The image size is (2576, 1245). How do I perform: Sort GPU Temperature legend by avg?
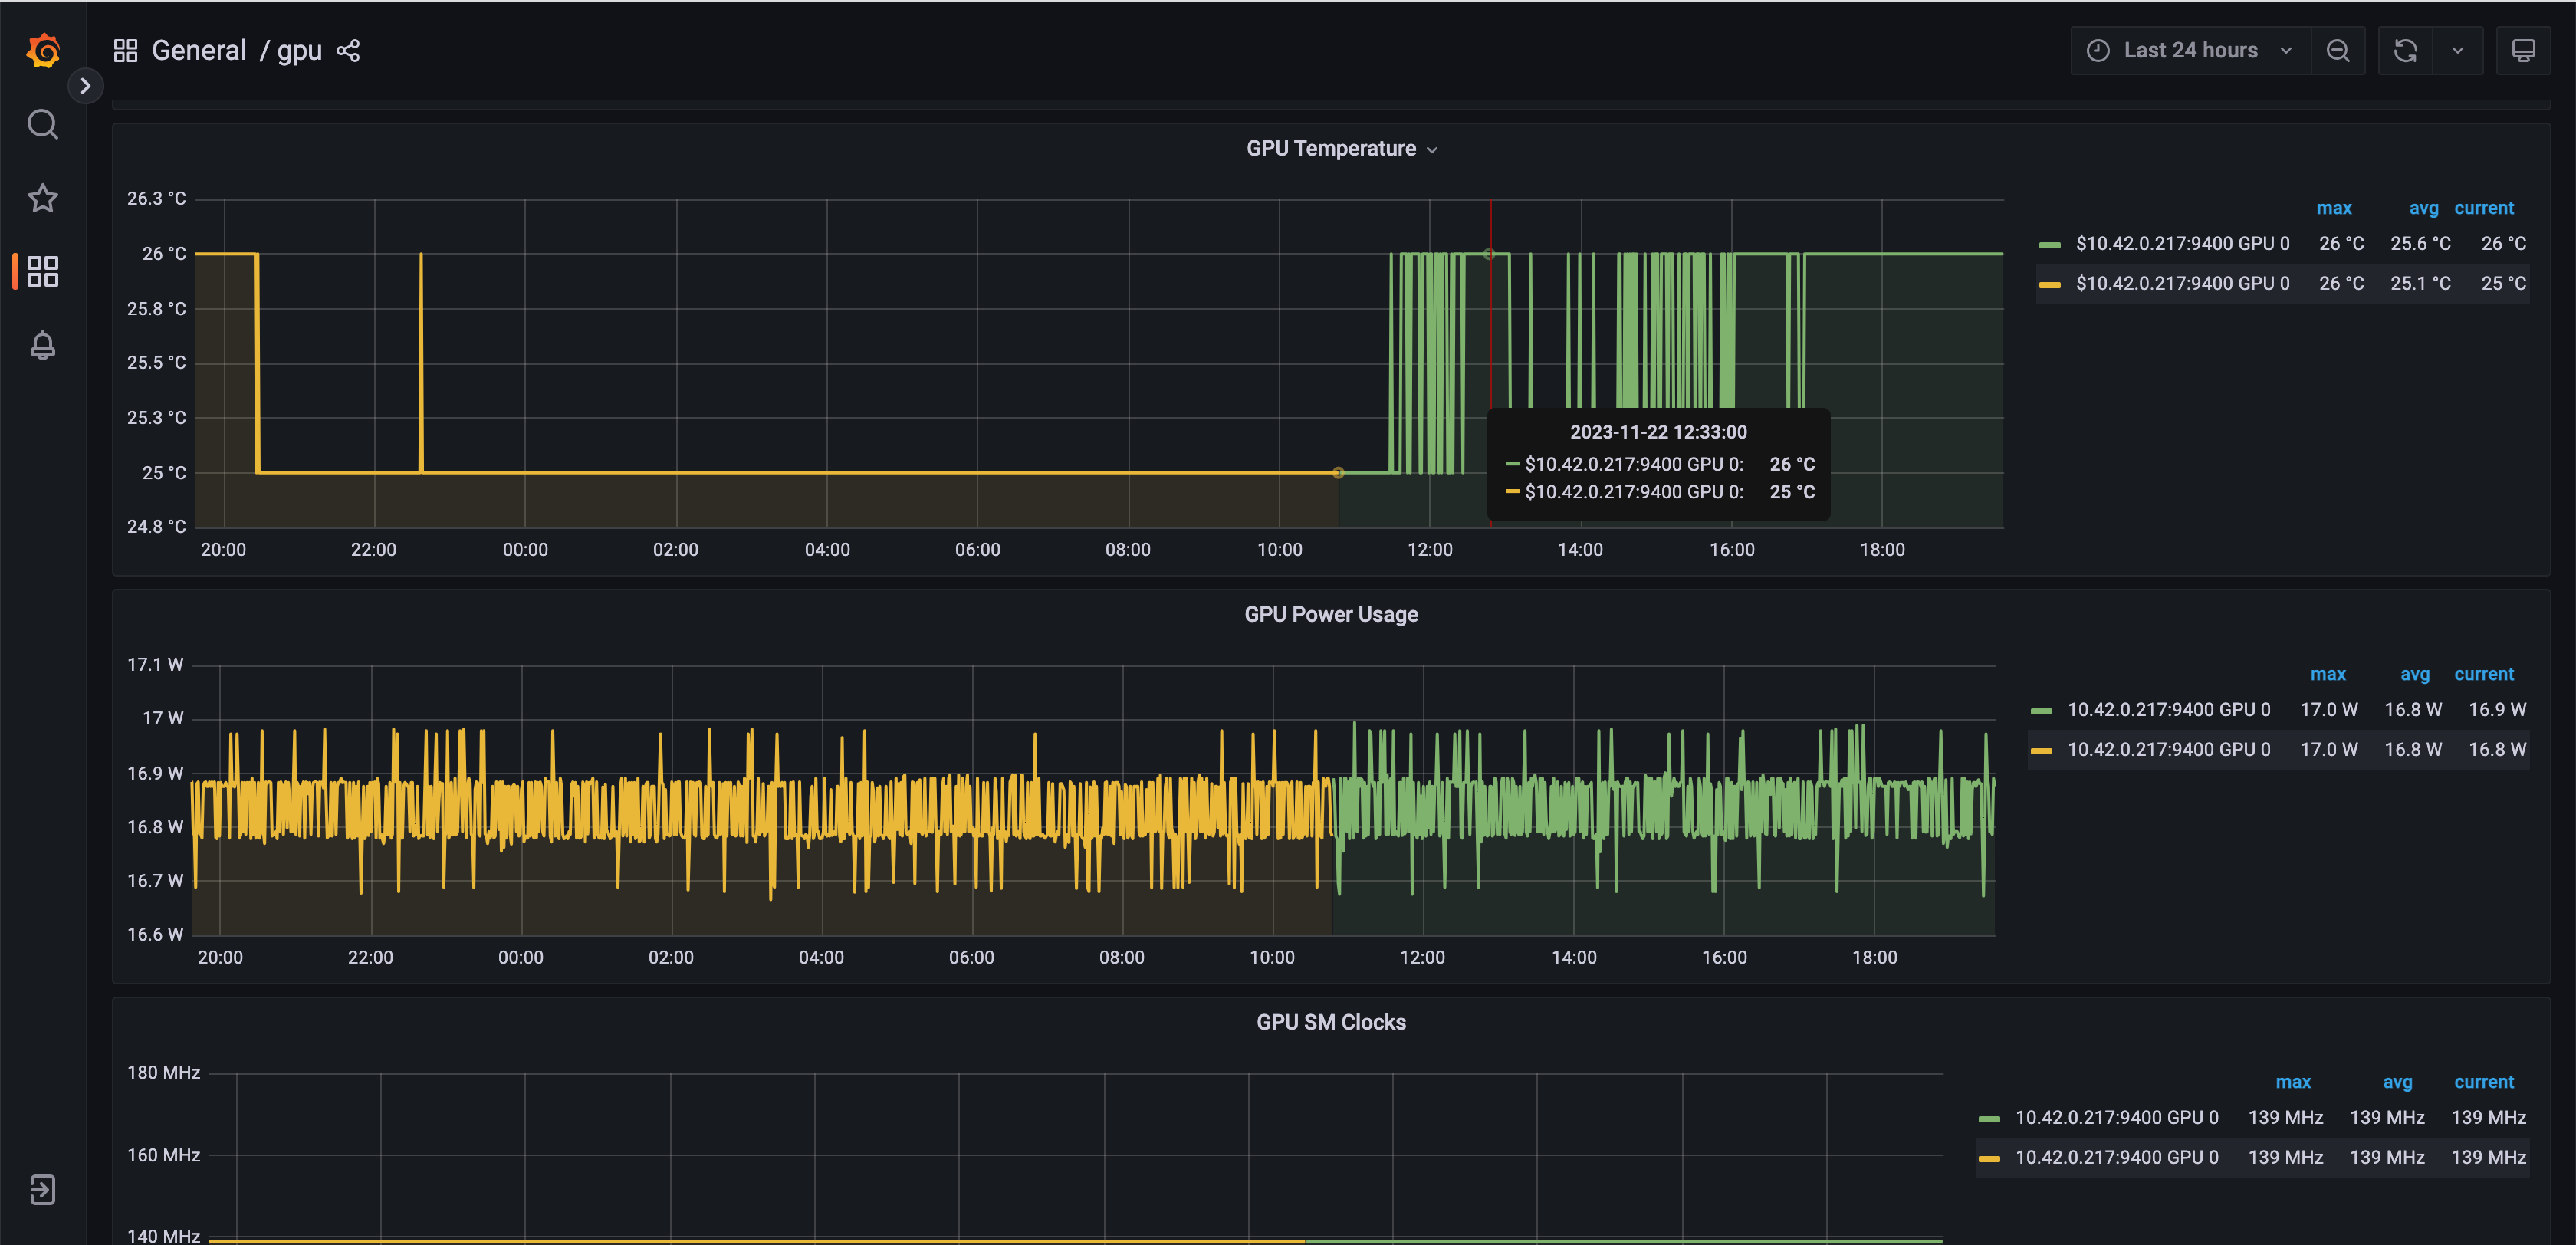2423,208
